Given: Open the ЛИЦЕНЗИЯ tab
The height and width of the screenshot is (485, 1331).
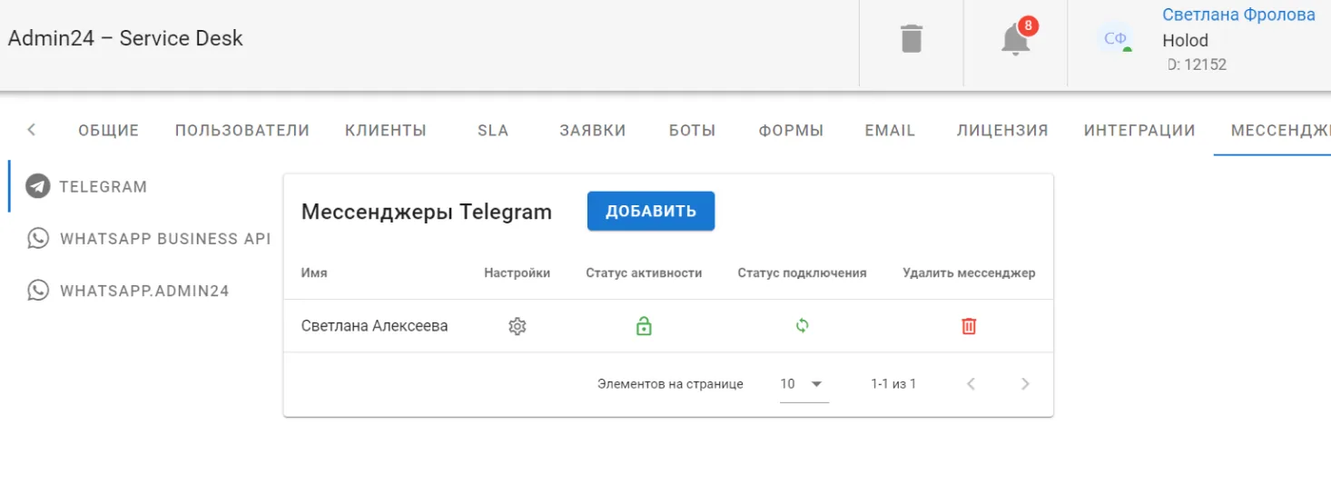Looking at the screenshot, I should point(1002,130).
